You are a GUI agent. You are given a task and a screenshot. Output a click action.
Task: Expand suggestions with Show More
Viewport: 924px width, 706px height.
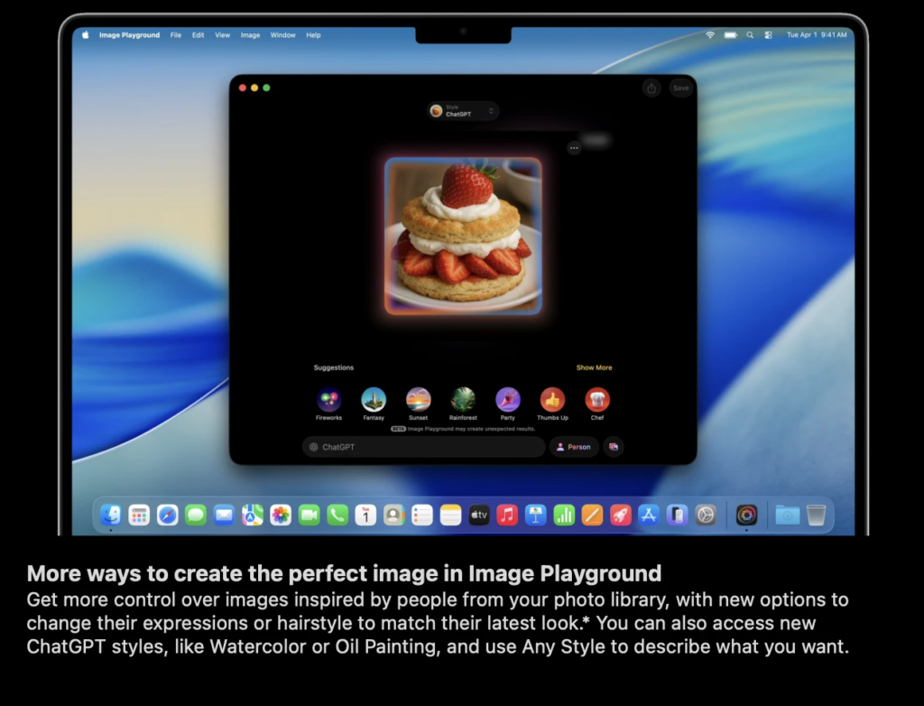(x=594, y=368)
